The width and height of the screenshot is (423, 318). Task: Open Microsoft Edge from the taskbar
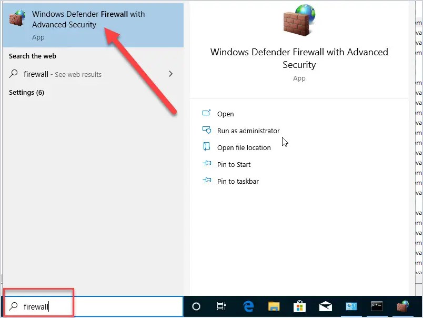point(247,306)
